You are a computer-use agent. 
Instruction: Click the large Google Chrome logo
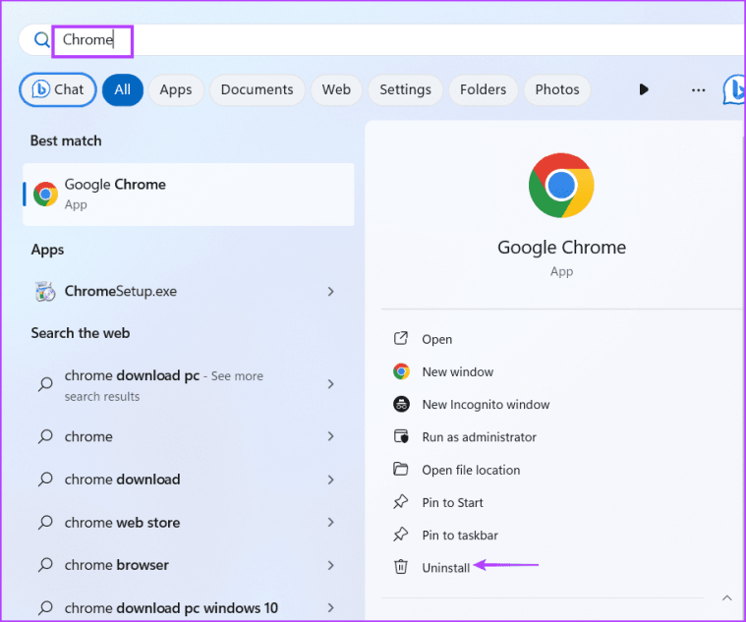click(561, 185)
